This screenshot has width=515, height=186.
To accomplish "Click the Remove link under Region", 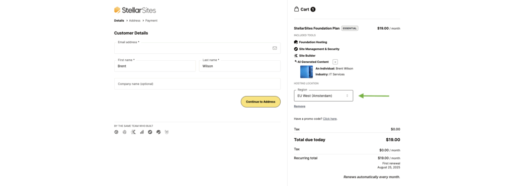I will point(300,106).
